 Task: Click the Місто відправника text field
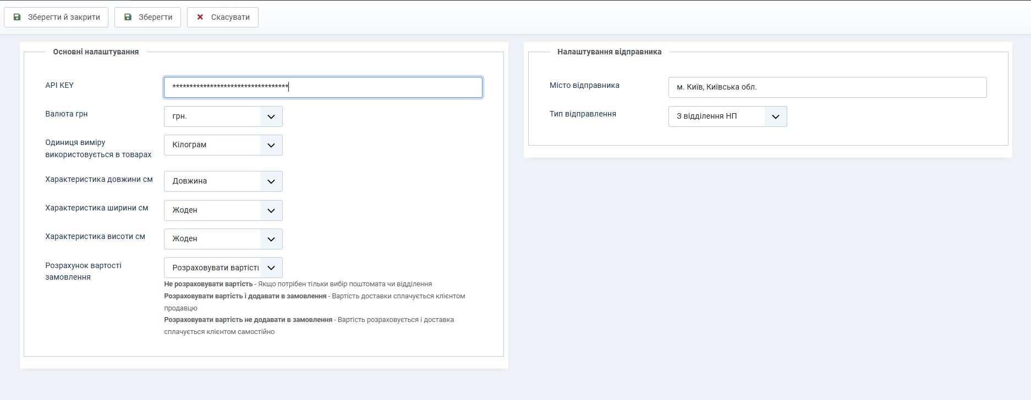tap(827, 87)
